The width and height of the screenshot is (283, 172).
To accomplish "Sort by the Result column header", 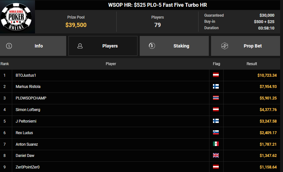I will click(x=252, y=64).
